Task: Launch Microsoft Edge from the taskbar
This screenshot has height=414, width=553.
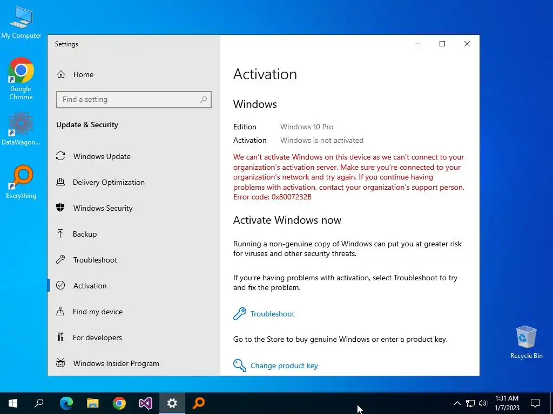Action: pos(66,403)
